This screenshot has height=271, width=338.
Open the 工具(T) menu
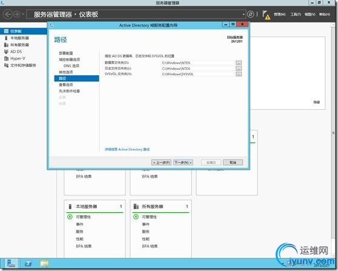[x=296, y=15]
